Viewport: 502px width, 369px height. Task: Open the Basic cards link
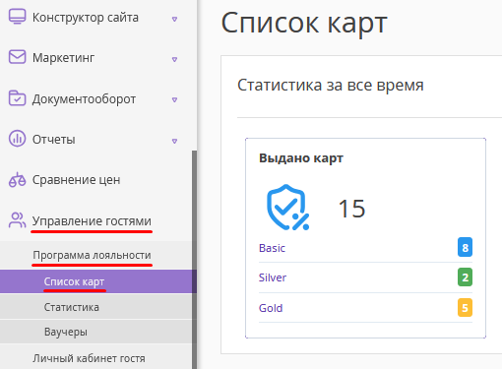(272, 248)
